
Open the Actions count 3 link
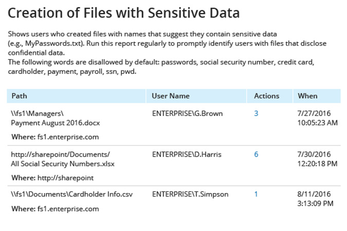[x=256, y=113]
